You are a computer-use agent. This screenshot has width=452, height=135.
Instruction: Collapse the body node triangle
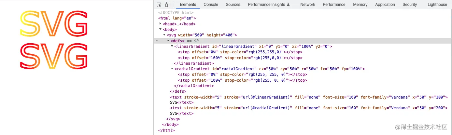point(160,30)
